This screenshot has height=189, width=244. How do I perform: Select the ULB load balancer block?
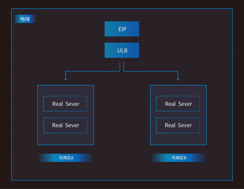[122, 50]
